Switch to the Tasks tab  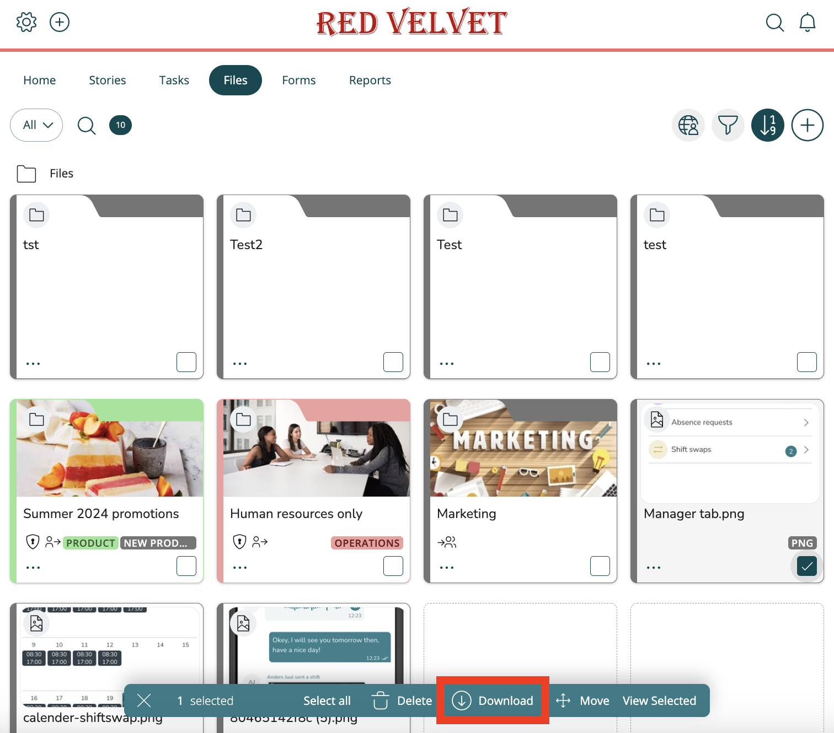(x=174, y=80)
